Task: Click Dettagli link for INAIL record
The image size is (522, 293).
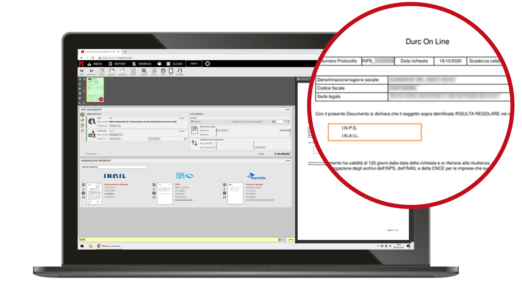Action: pos(182,118)
